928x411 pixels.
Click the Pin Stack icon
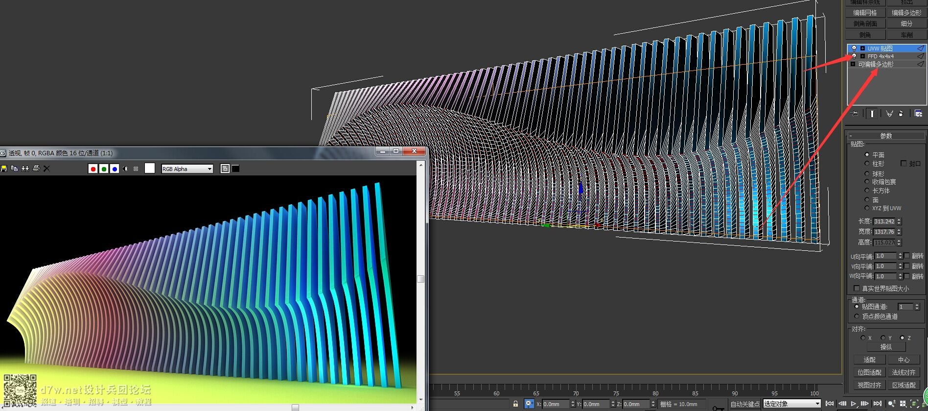coord(855,114)
